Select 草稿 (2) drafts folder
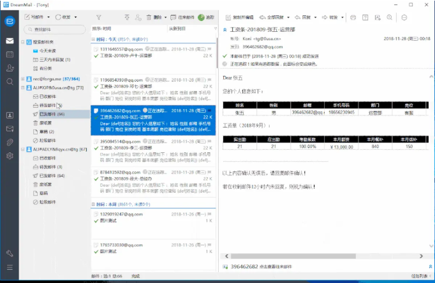 coord(43,132)
